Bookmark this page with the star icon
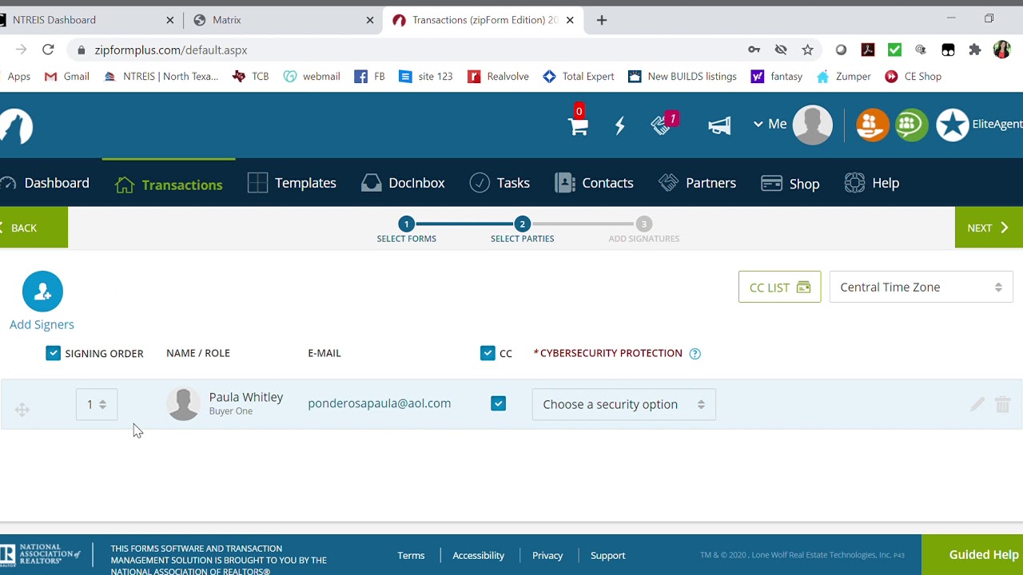Viewport: 1023px width, 575px height. (807, 50)
